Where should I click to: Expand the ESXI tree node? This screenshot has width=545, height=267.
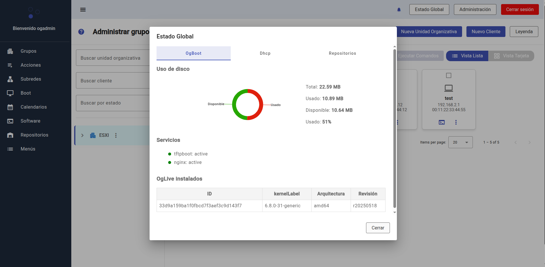click(82, 135)
